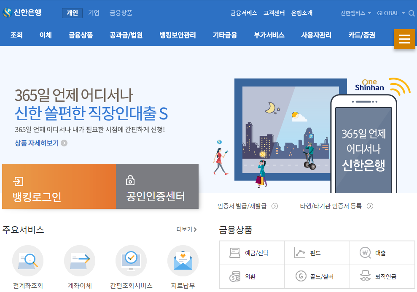Click the 전계좌조회 label
The image size is (417, 292).
(x=28, y=286)
